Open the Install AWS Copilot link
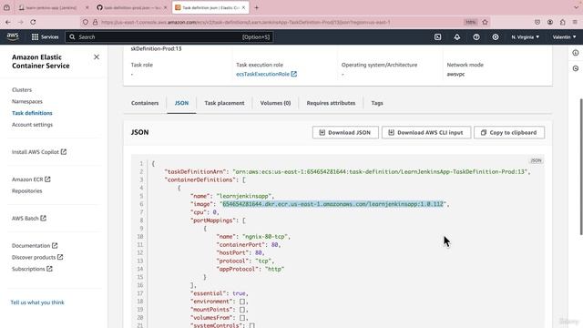 click(x=39, y=152)
